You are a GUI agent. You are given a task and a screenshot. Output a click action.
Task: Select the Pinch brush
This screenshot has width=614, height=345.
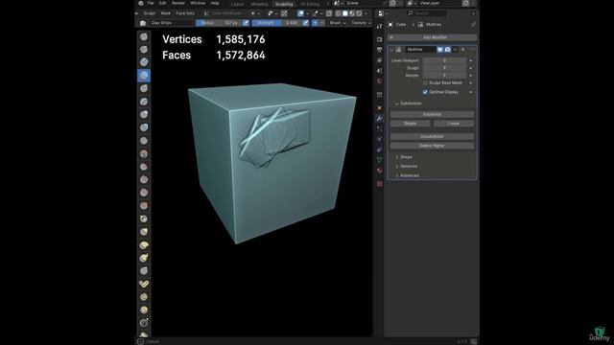click(144, 218)
